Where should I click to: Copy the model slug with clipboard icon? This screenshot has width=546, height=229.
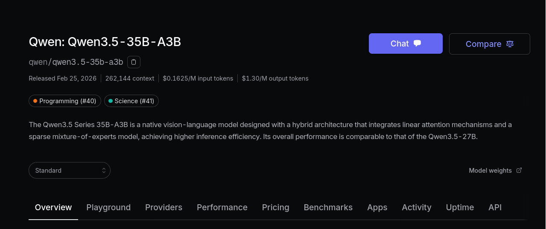click(134, 62)
